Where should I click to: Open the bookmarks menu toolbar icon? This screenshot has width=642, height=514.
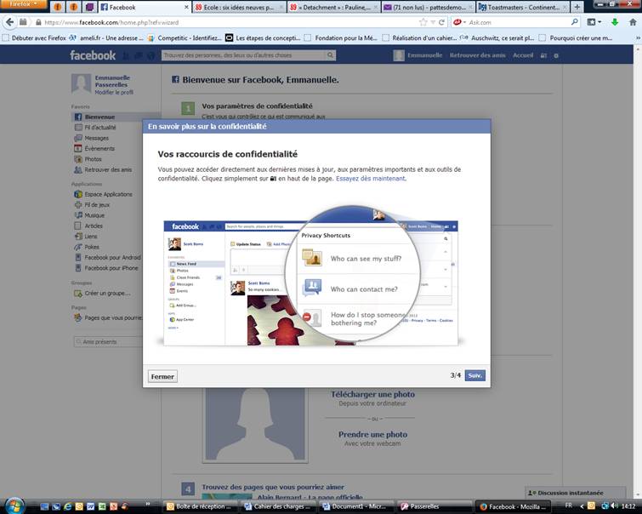pos(594,22)
